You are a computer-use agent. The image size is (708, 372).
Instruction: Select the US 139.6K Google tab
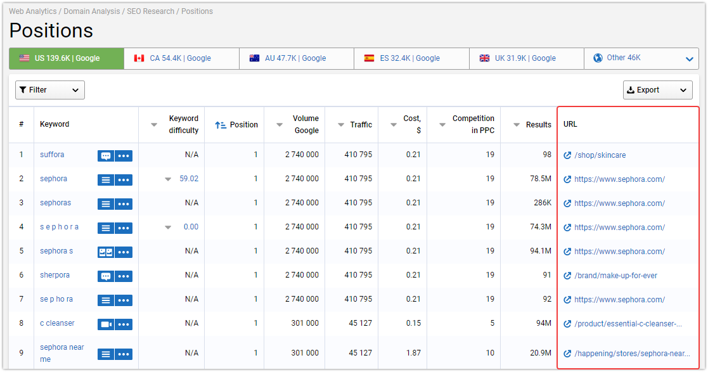click(x=67, y=58)
